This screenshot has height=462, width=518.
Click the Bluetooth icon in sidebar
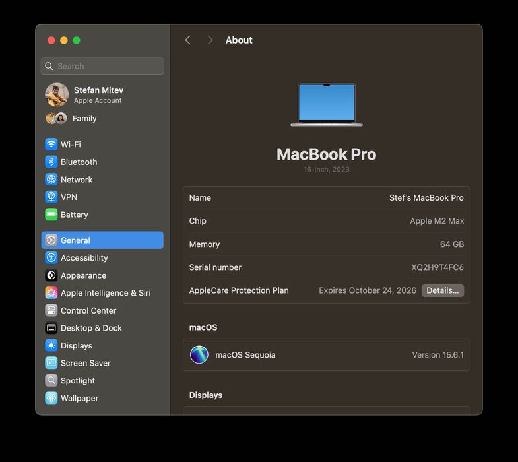point(51,162)
